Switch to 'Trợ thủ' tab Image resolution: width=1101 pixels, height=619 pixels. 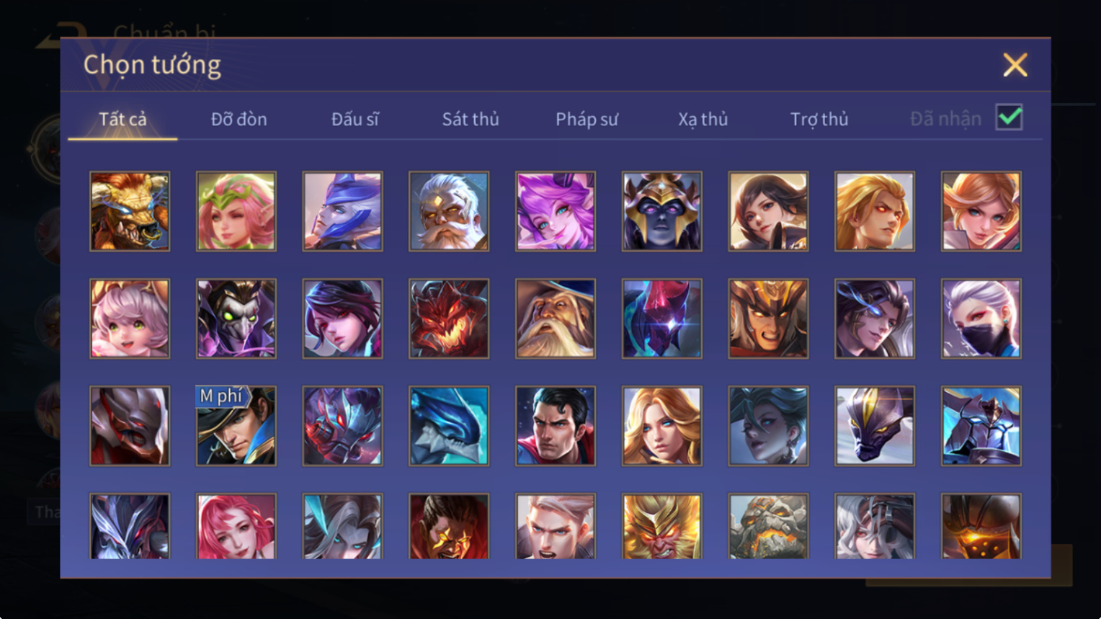click(x=819, y=119)
